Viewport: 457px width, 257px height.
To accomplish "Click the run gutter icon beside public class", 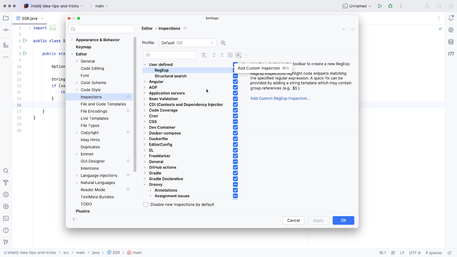I will click(x=25, y=41).
